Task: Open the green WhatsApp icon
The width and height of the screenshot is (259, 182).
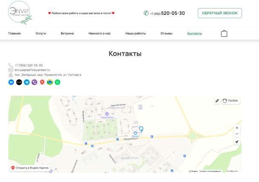Action: coord(58,82)
